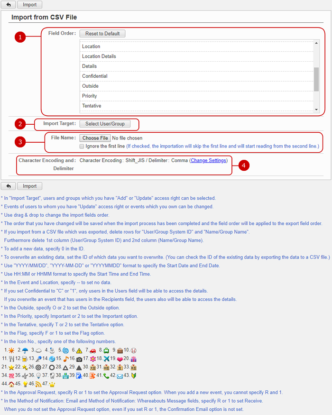This screenshot has height=415, width=332.
Task: Open the Select User/Group dialog
Action: point(105,124)
